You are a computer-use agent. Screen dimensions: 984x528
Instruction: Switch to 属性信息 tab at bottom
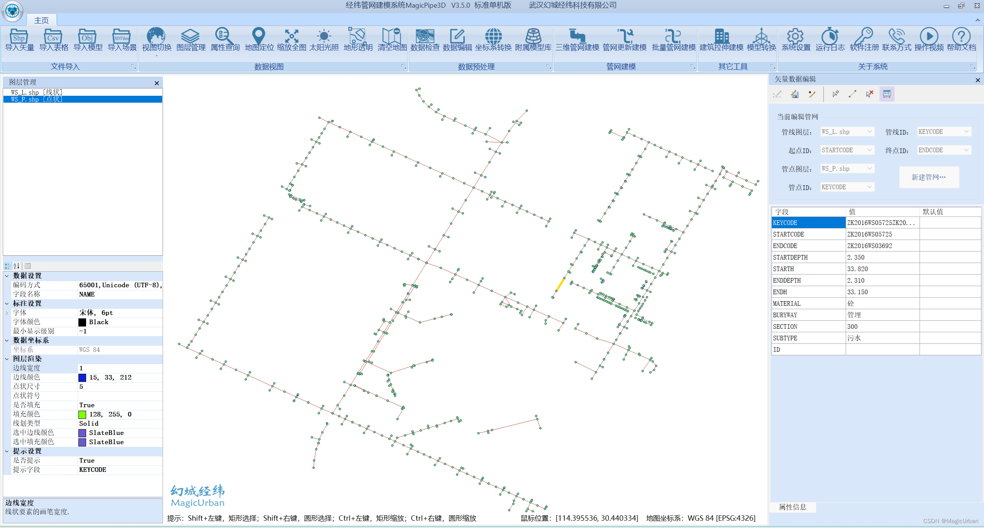[792, 507]
